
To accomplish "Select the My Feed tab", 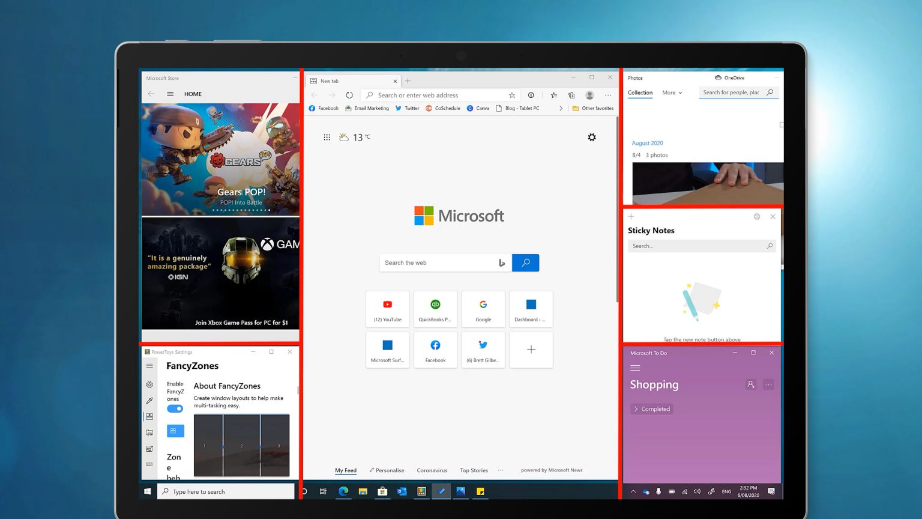I will coord(346,470).
